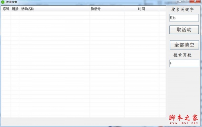Click the 微信号 column header
The height and width of the screenshot is (127, 202).
107,9
